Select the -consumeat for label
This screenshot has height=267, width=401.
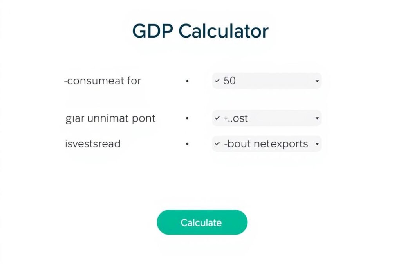point(103,81)
